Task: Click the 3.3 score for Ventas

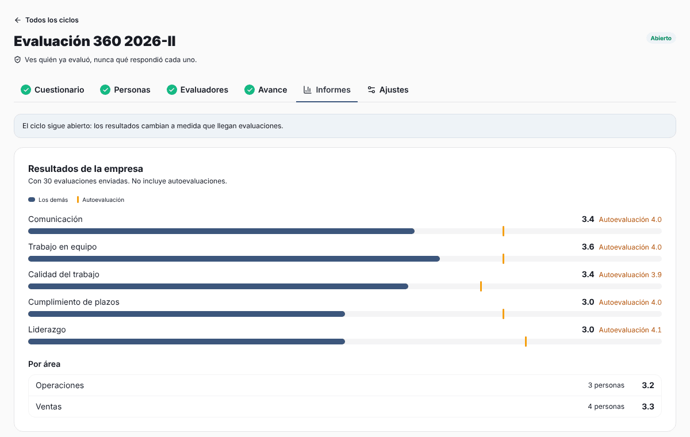Action: click(648, 407)
